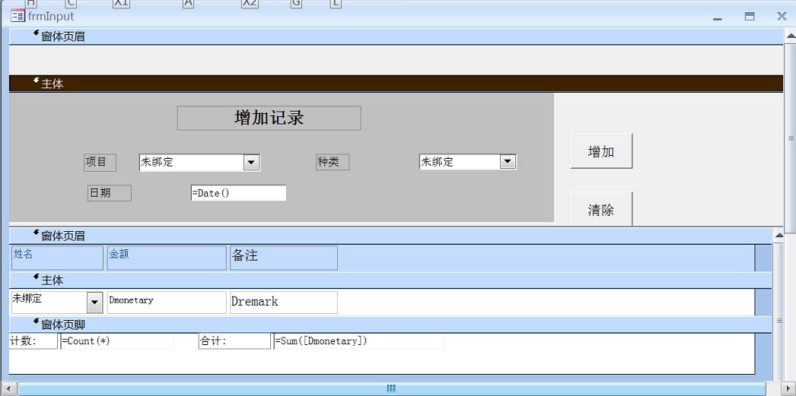The image size is (796, 396).
Task: Open the 项目 combo box dropdown arrow
Action: 251,163
